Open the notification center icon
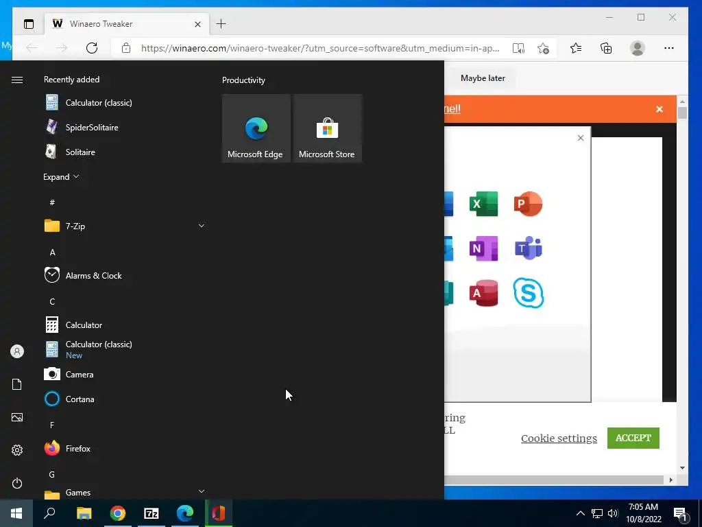This screenshot has width=702, height=527. point(681,514)
